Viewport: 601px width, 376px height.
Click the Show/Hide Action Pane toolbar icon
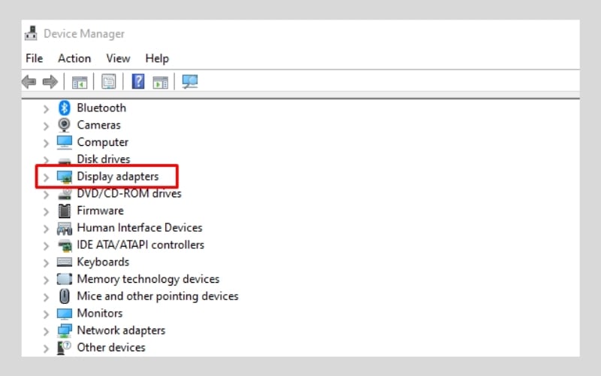(x=160, y=81)
